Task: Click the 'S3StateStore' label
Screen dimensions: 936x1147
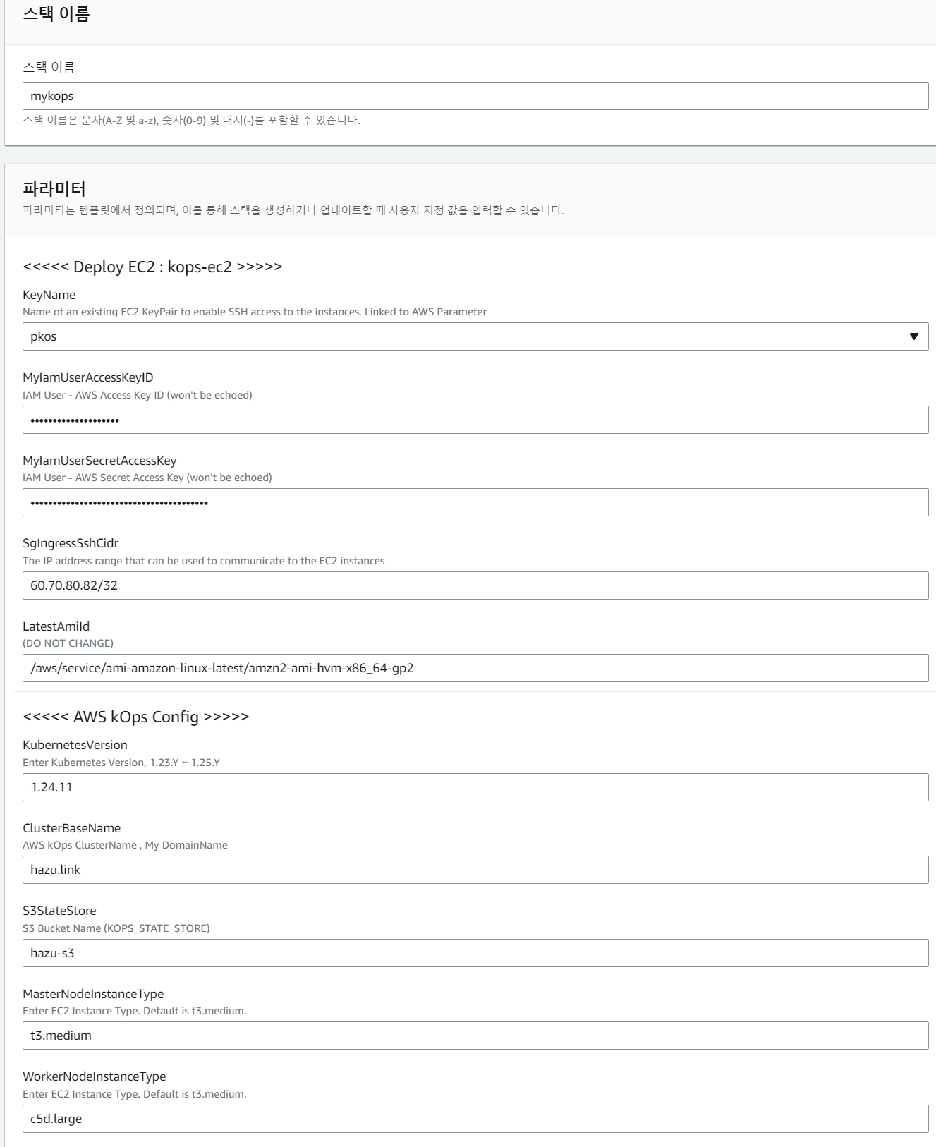Action: tap(59, 911)
